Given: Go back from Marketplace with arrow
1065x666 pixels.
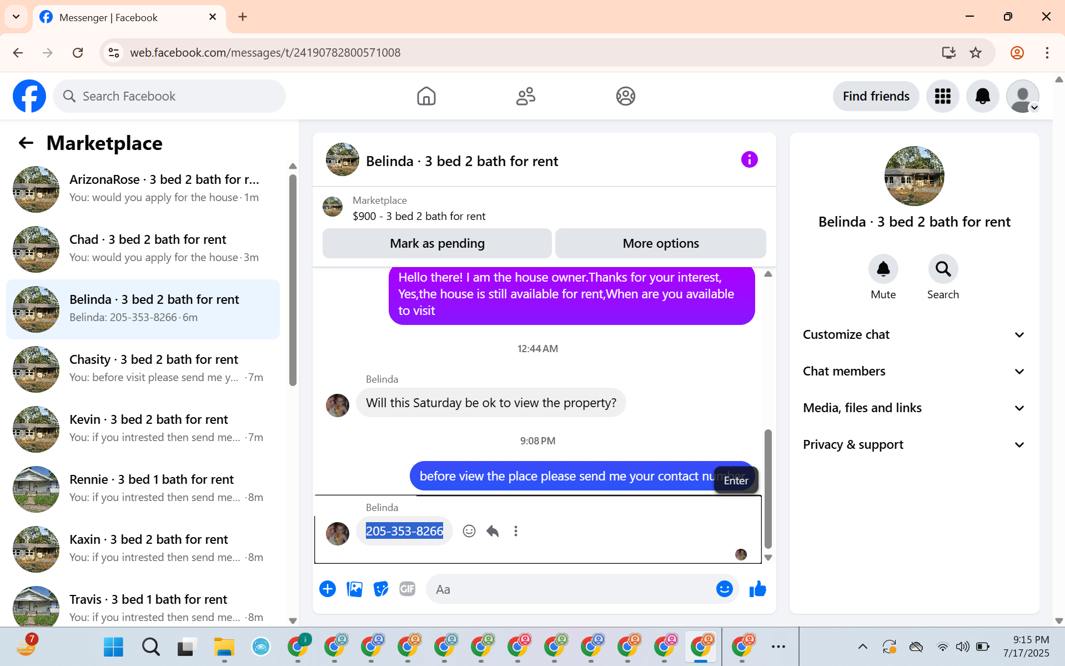Looking at the screenshot, I should (26, 143).
